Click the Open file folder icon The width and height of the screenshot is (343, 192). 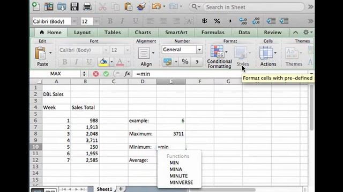point(62,7)
